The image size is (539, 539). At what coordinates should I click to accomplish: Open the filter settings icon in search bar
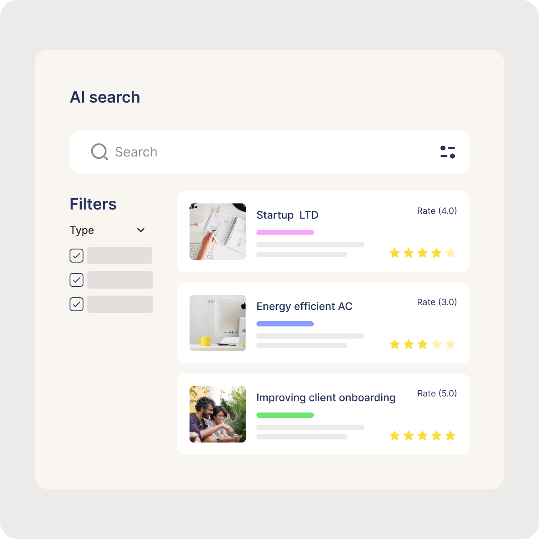[447, 152]
